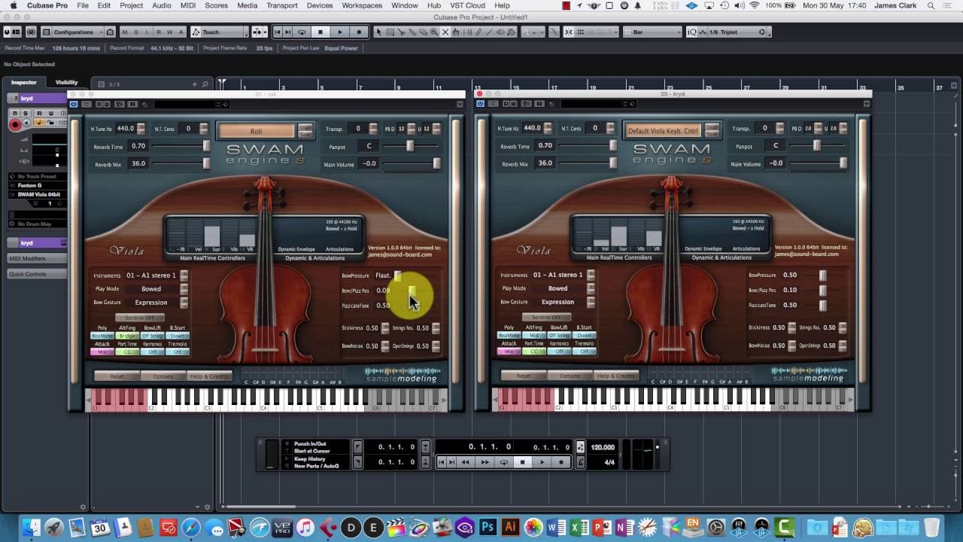Open Quick Controls section in Inspector

point(38,274)
